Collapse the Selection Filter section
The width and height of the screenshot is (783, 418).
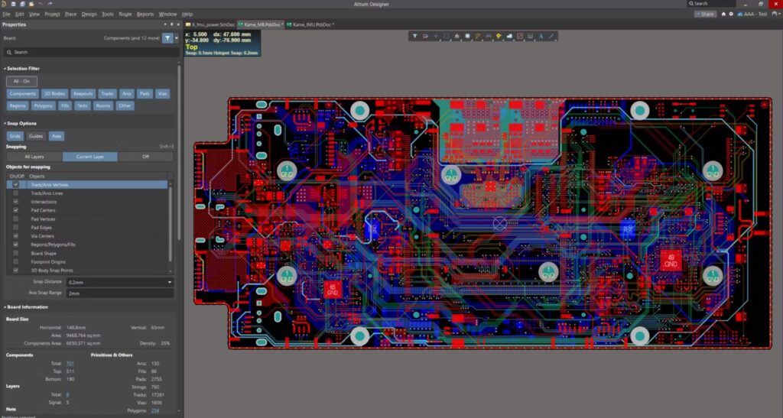5,69
